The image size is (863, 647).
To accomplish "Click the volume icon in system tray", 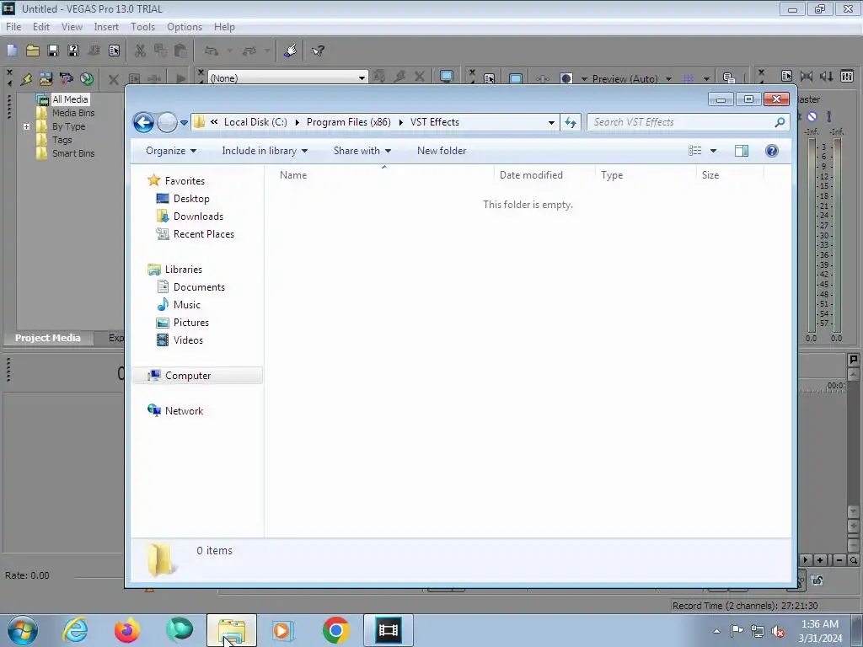I will coord(778,632).
